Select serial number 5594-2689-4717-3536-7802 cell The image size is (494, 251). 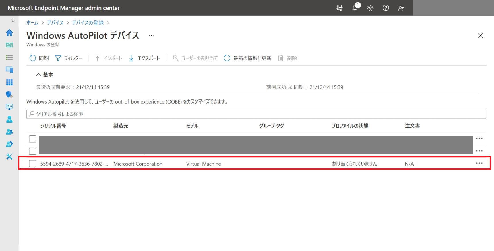point(74,164)
